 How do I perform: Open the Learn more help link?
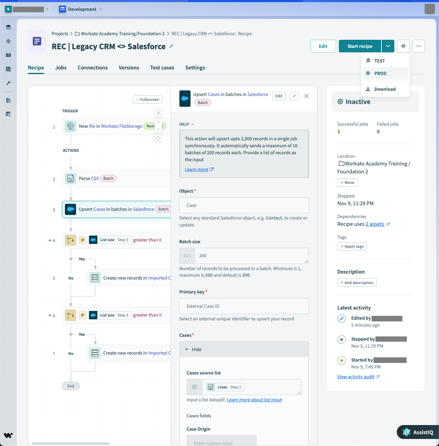coord(199,169)
